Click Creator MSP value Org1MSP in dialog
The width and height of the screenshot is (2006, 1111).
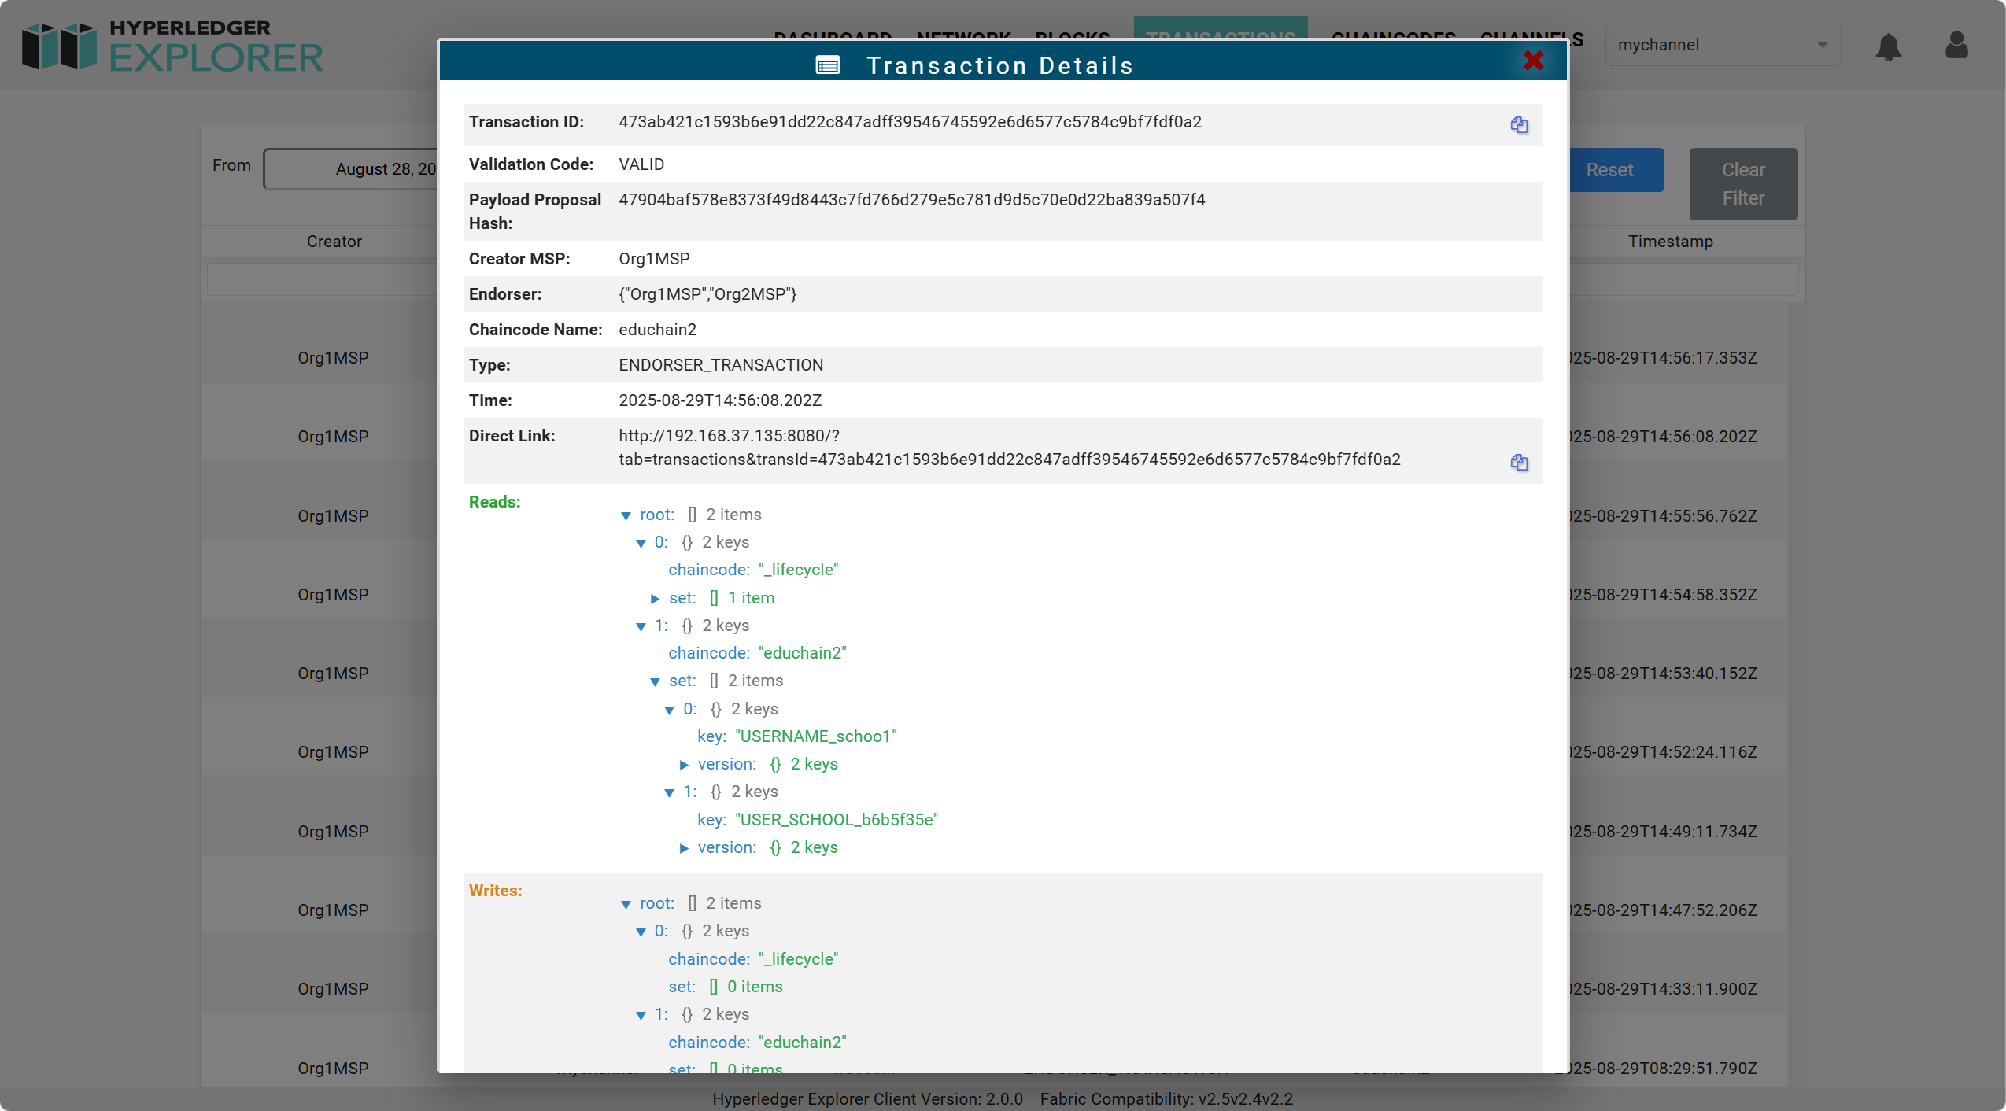click(654, 259)
